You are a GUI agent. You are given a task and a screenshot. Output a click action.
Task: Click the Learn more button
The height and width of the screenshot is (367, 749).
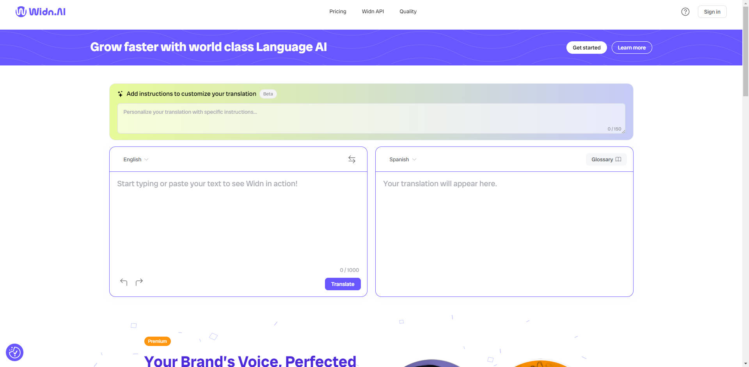click(632, 47)
